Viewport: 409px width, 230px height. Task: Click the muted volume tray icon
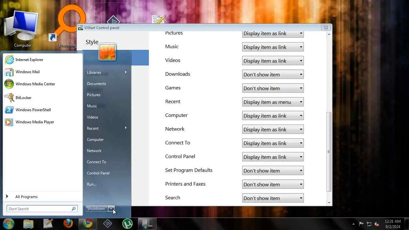point(377,224)
